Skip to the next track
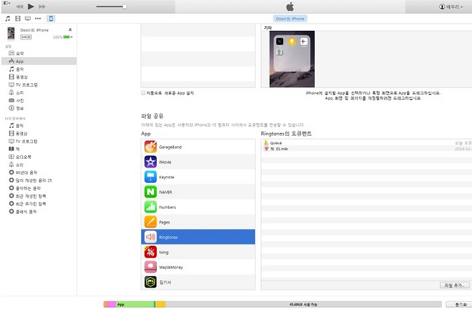Image resolution: width=472 pixels, height=310 pixels. tap(42, 7)
